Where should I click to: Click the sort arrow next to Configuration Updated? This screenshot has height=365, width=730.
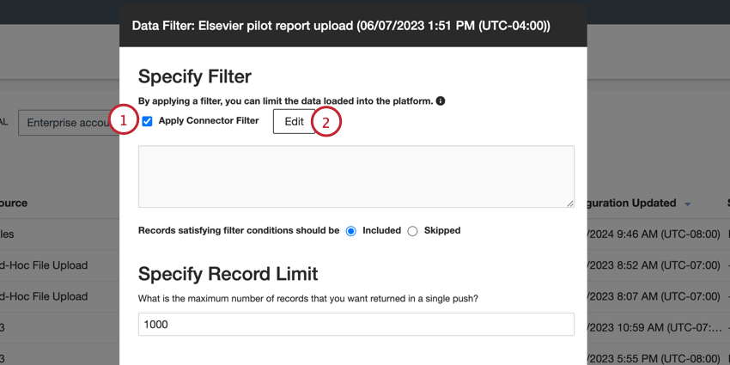click(x=688, y=204)
